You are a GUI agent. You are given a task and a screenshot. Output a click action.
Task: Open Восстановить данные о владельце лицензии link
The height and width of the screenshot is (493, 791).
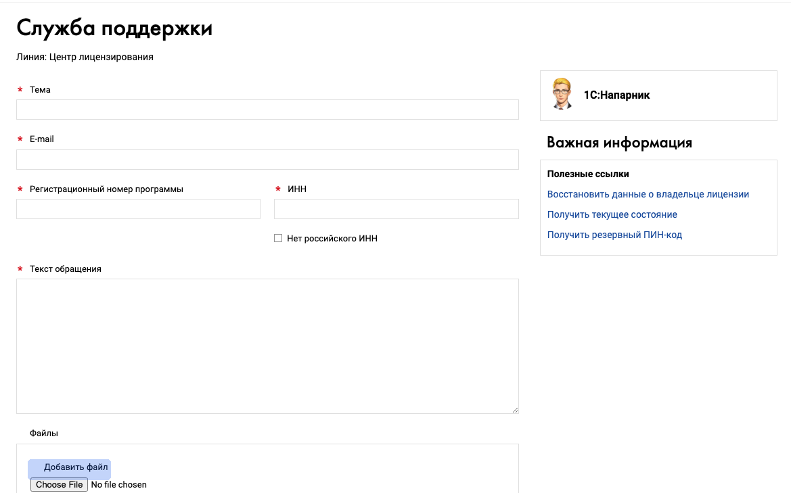click(x=648, y=194)
